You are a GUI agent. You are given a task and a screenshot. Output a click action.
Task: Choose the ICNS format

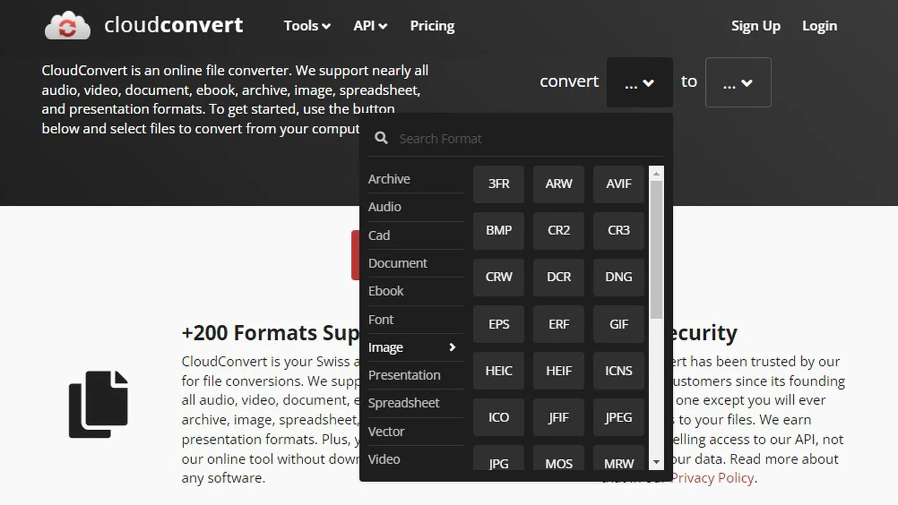[x=619, y=371]
